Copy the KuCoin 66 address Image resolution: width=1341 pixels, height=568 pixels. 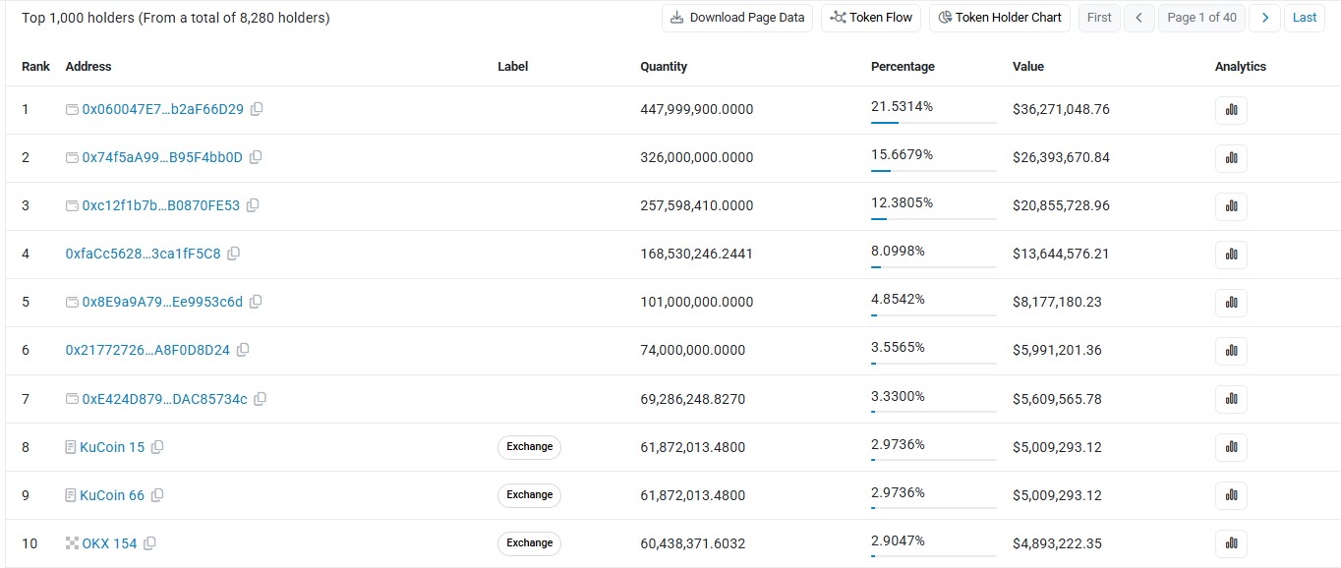pos(157,495)
